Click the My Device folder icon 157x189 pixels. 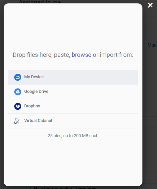coord(18,77)
